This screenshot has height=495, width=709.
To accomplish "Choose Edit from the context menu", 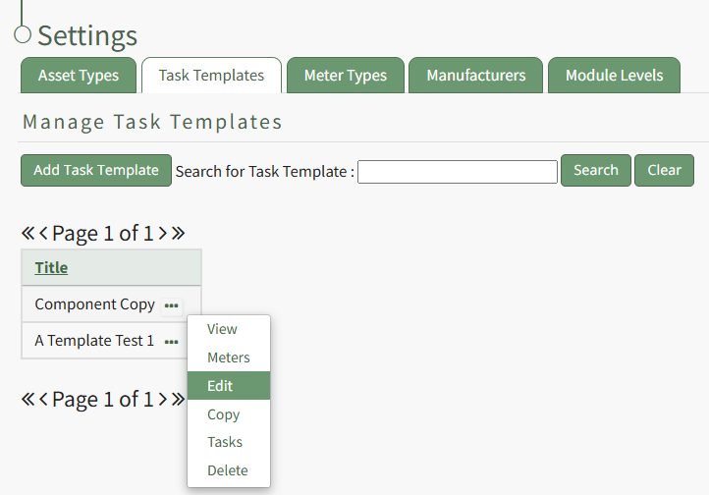I will (x=220, y=386).
